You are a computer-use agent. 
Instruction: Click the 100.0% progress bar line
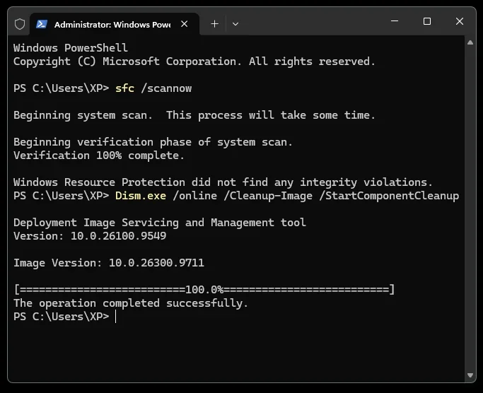click(204, 290)
